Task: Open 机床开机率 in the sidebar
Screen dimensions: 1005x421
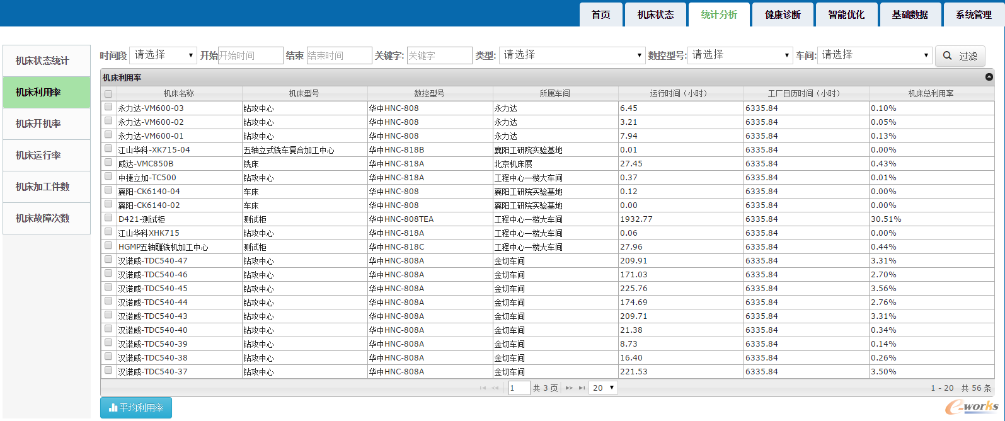Action: coord(47,124)
